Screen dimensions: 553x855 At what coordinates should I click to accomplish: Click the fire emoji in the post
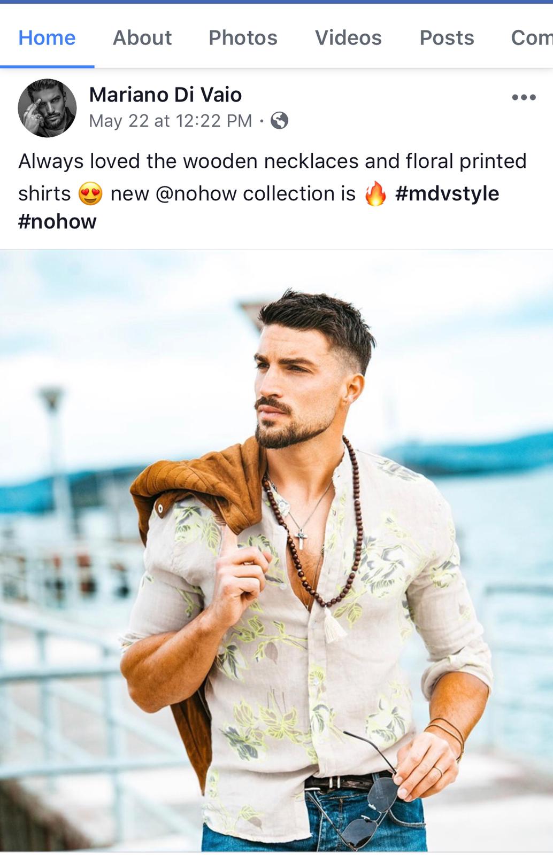pos(375,193)
